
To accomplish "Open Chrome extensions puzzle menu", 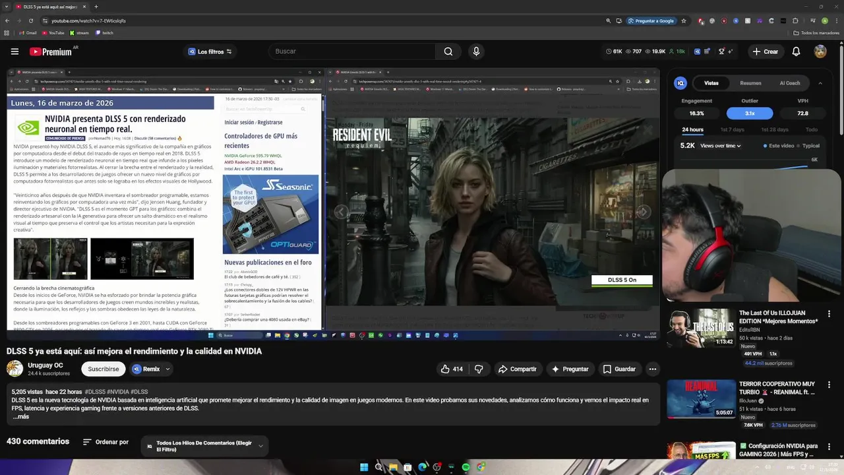I will click(795, 20).
